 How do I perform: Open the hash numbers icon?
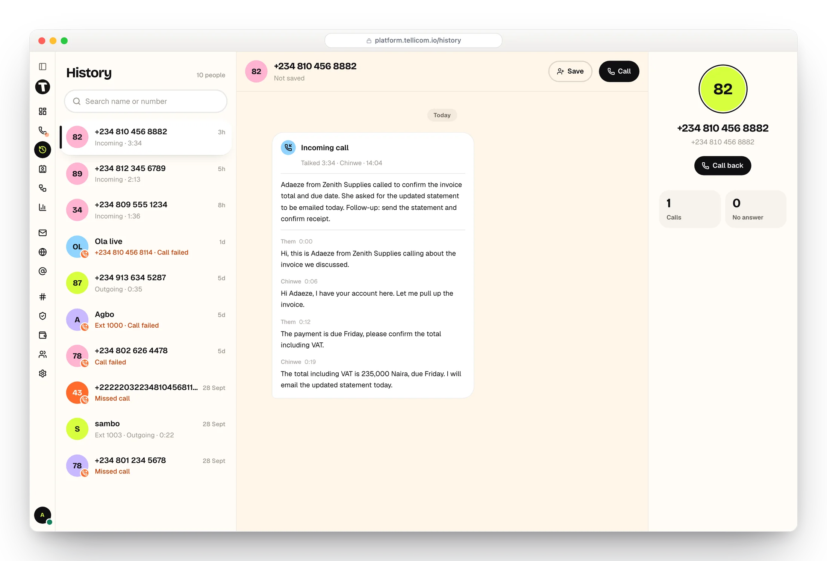42,297
